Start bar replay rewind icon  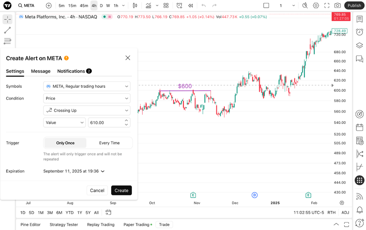(x=190, y=5)
